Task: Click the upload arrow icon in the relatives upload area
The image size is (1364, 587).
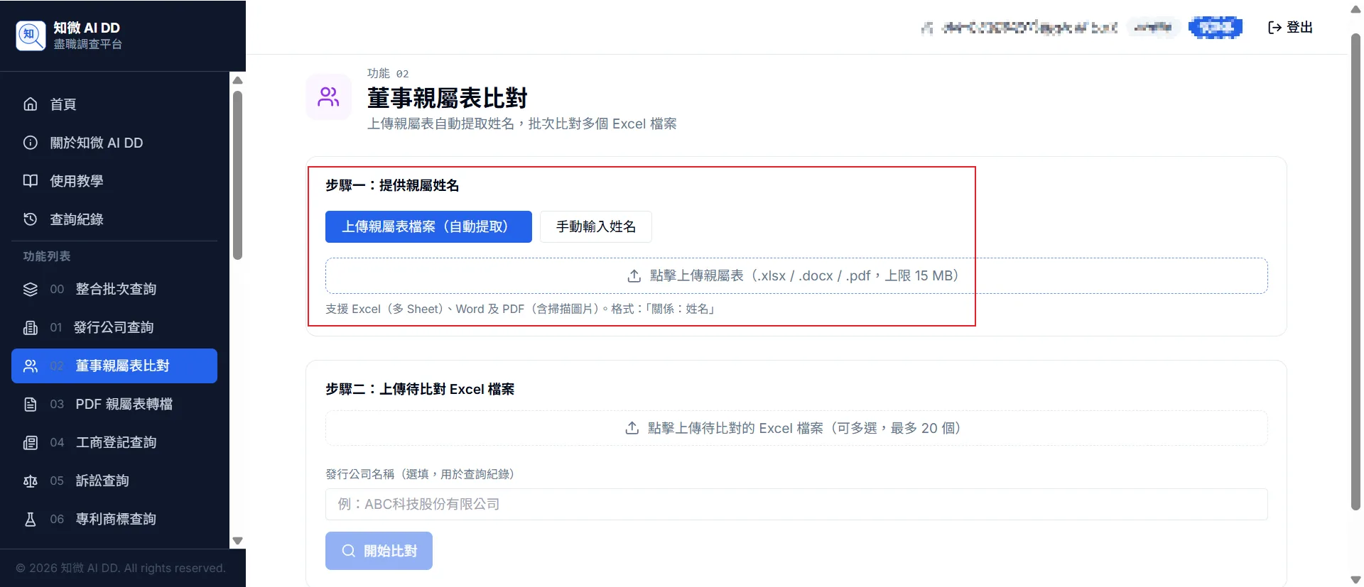Action: click(x=634, y=276)
